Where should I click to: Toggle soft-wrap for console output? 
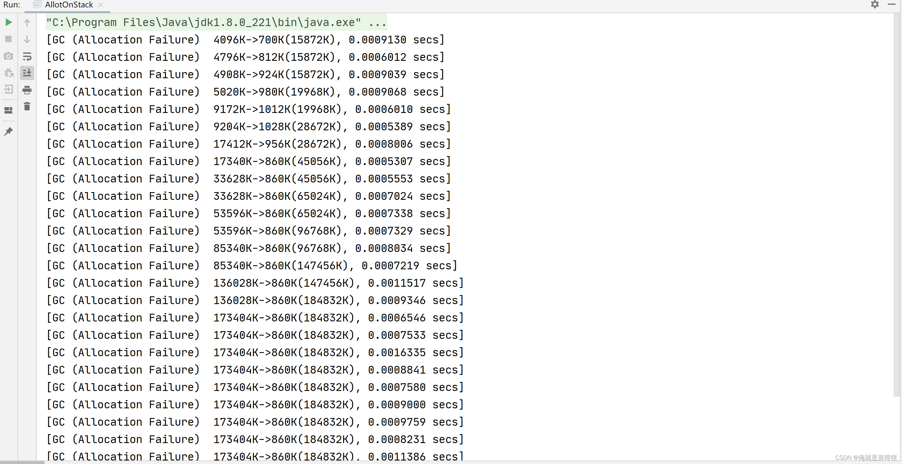(x=27, y=57)
